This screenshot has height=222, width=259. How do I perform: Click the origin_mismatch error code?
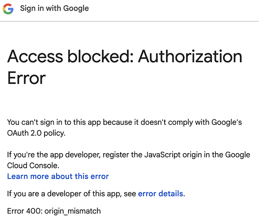click(73, 211)
